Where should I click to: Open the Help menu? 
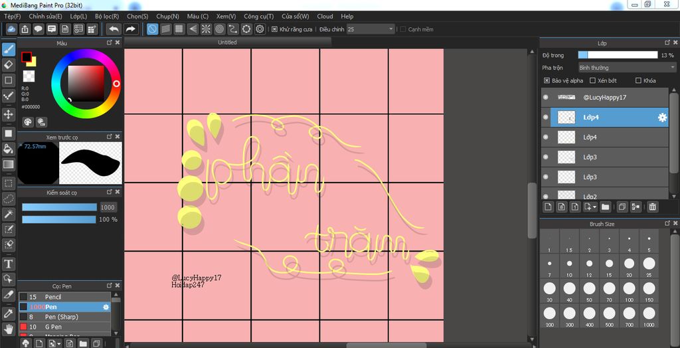tap(347, 17)
